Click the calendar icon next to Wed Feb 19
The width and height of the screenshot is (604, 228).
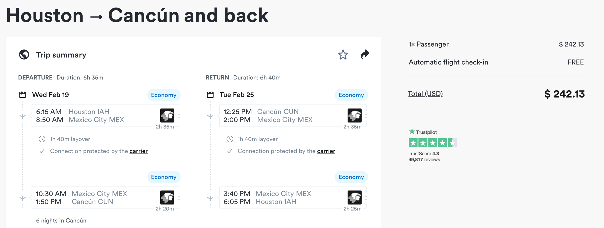tap(23, 95)
